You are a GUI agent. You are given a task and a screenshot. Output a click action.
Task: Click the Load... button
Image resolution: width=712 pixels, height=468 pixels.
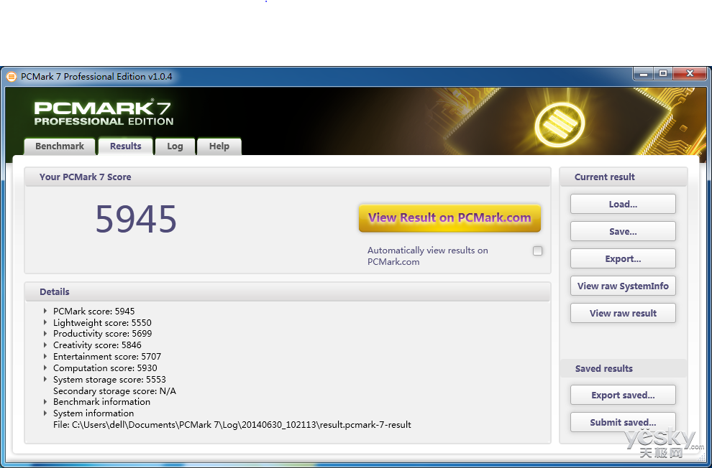(x=623, y=205)
